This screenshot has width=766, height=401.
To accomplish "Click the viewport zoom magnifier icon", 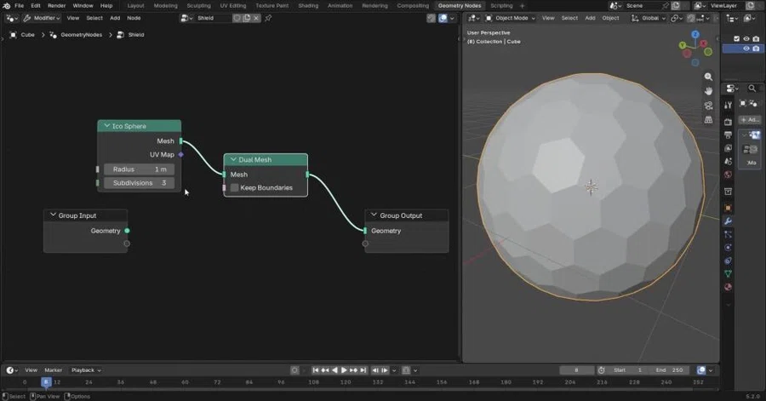I will click(x=708, y=77).
